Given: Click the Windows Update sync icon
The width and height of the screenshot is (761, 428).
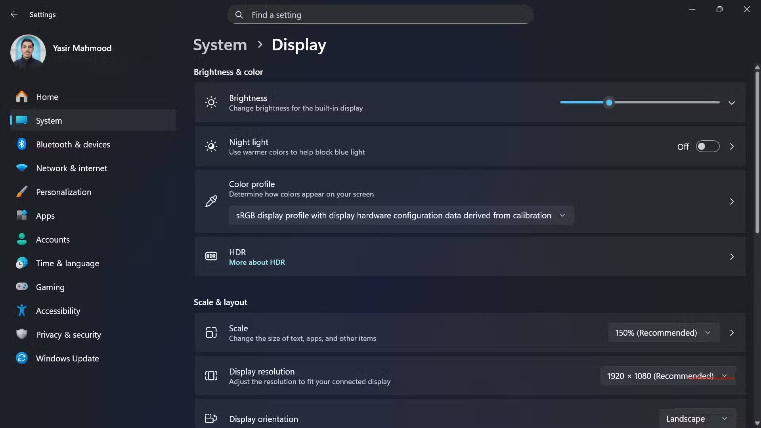Looking at the screenshot, I should [x=22, y=358].
